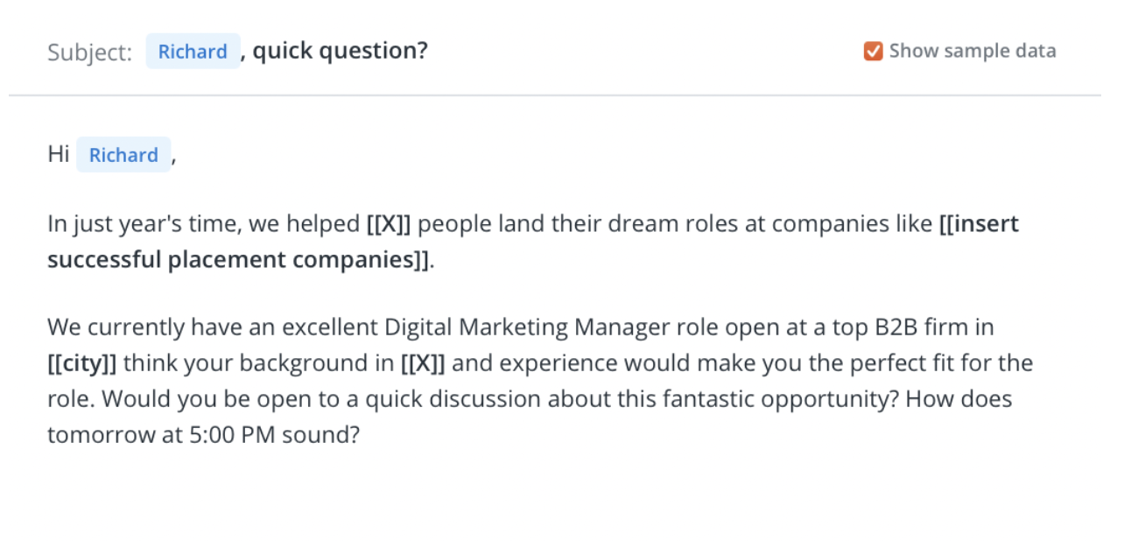Uncheck the Show sample data checkbox

872,51
